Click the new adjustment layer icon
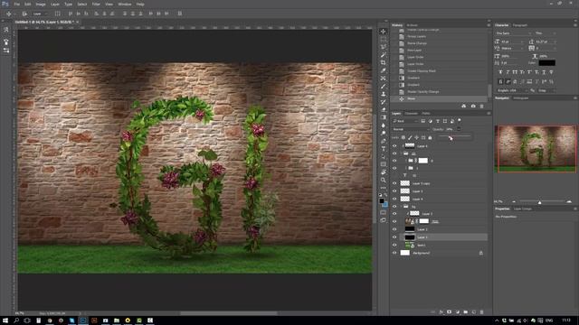The height and width of the screenshot is (325, 579). click(x=458, y=312)
